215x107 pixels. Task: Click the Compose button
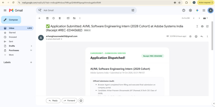(x=11, y=20)
